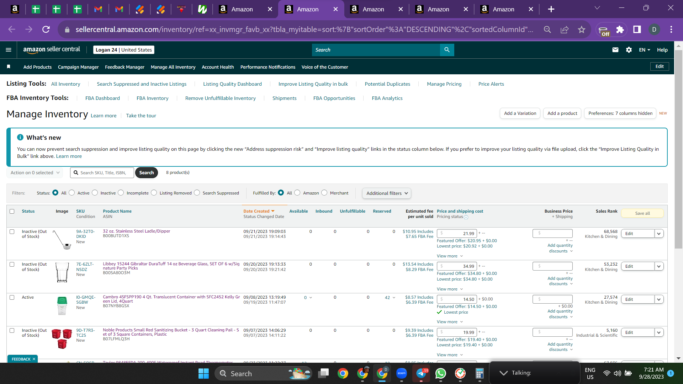Click the Seller Central top Search field
683x384 pixels.
pyautogui.click(x=376, y=50)
